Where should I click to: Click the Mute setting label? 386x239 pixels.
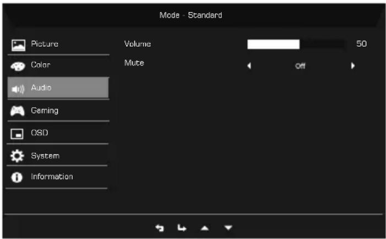coord(134,63)
